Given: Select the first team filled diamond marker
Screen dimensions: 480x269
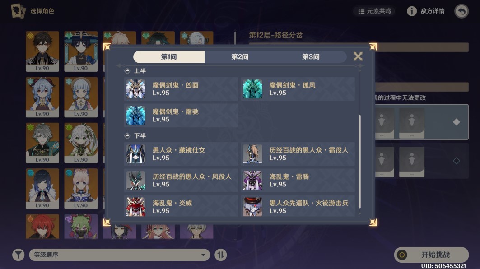Looking at the screenshot, I should (457, 122).
